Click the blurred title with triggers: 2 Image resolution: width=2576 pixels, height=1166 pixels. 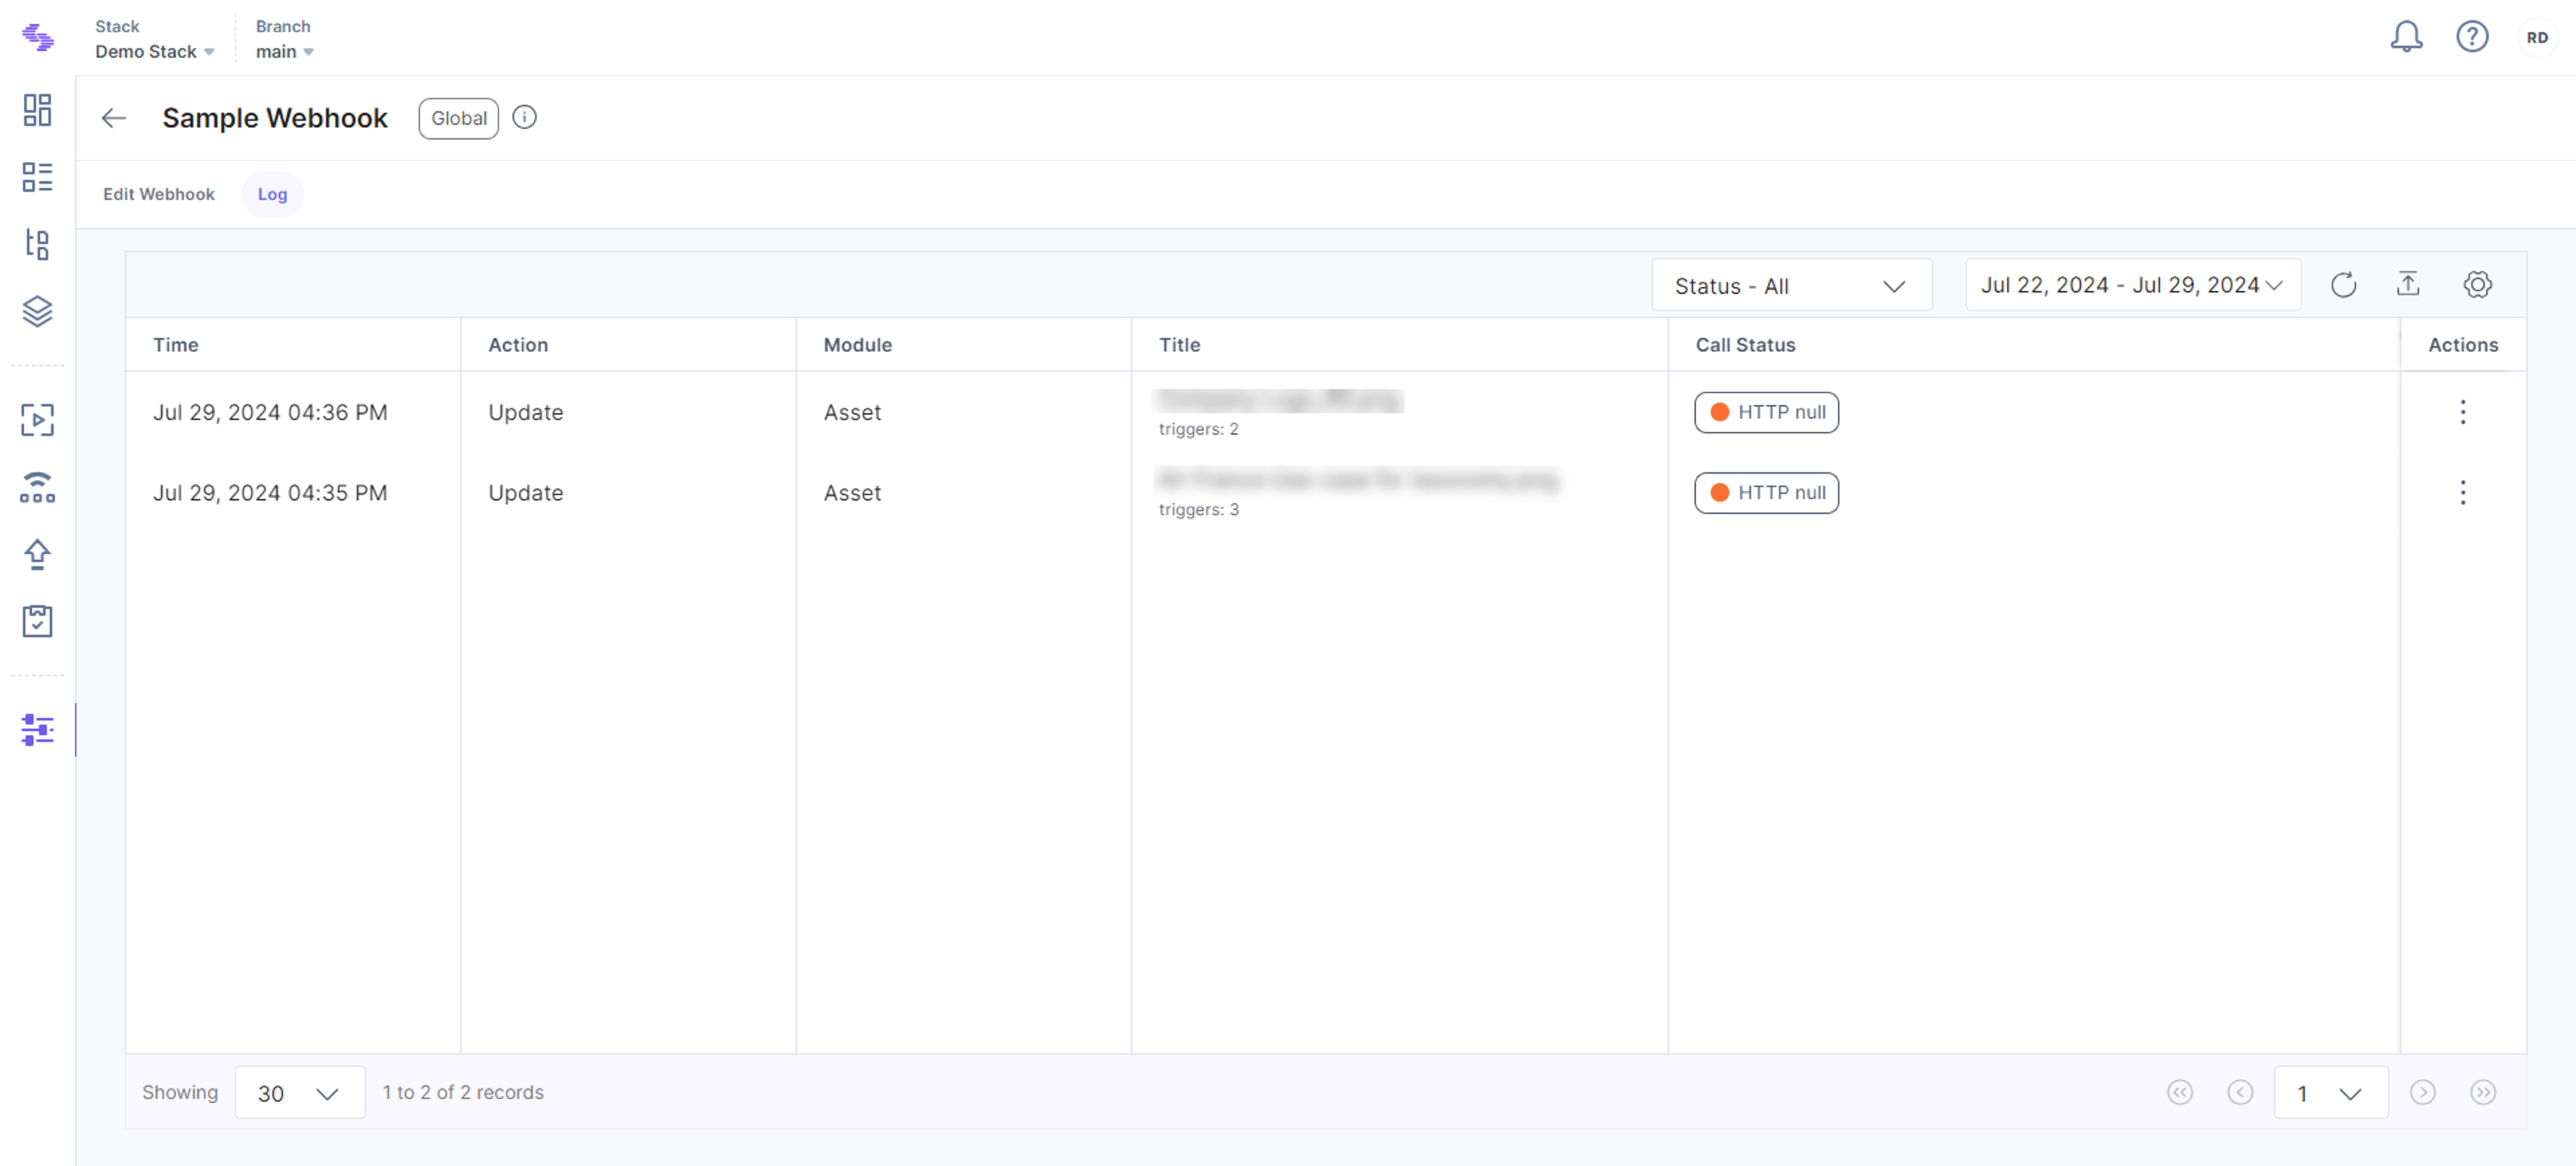[1278, 401]
